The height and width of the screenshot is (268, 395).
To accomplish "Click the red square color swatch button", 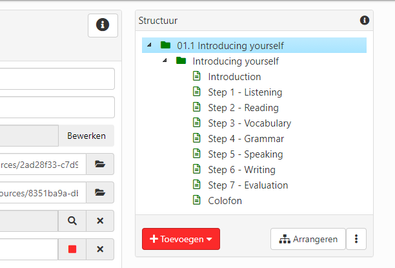I will (x=72, y=249).
